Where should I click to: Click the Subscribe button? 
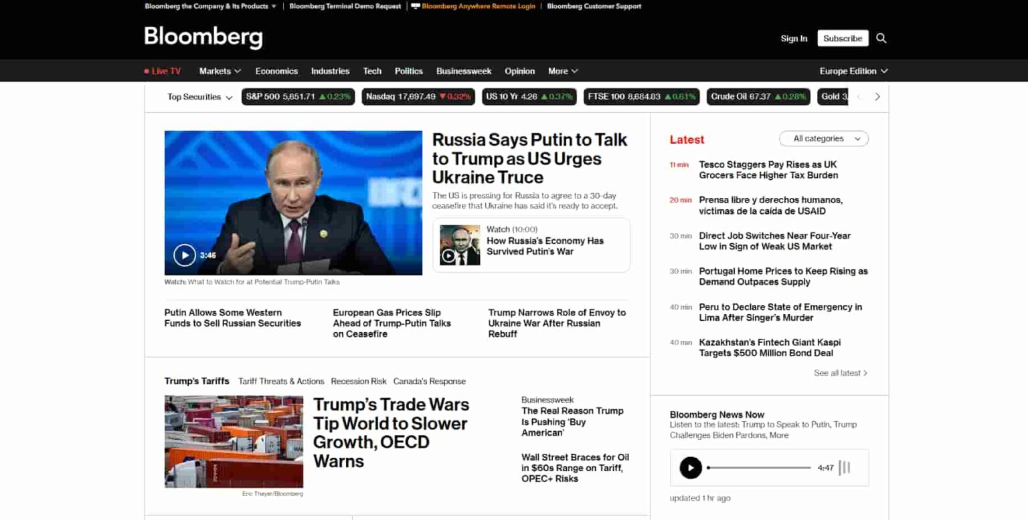(x=842, y=38)
